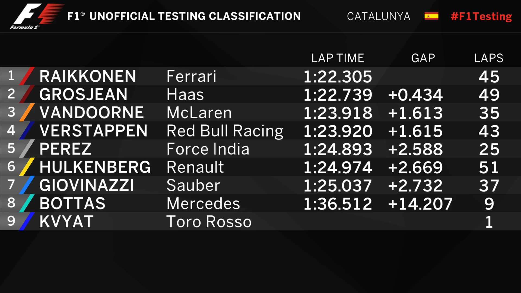Image resolution: width=521 pixels, height=293 pixels.
Task: Click the LAPS column header
Action: (488, 58)
